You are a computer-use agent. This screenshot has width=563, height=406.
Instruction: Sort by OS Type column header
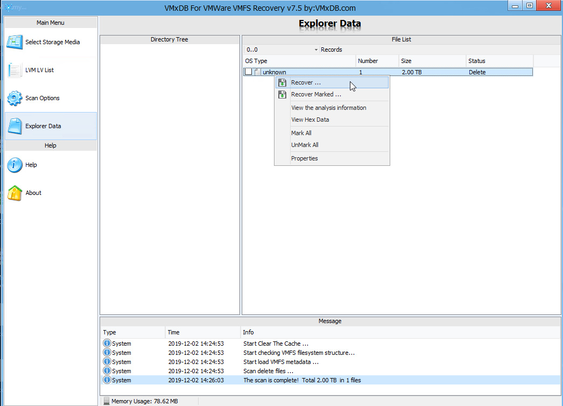[299, 61]
